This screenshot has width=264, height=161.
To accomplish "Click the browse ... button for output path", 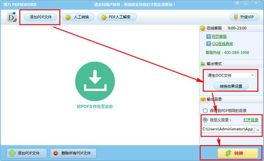I will pyautogui.click(x=258, y=129).
